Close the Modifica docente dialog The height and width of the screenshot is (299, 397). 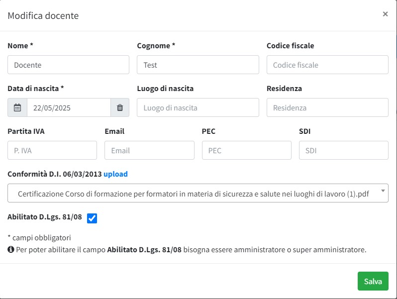[x=385, y=14]
